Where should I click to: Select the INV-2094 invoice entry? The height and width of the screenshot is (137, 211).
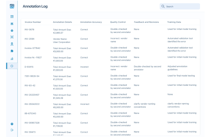point(29,39)
